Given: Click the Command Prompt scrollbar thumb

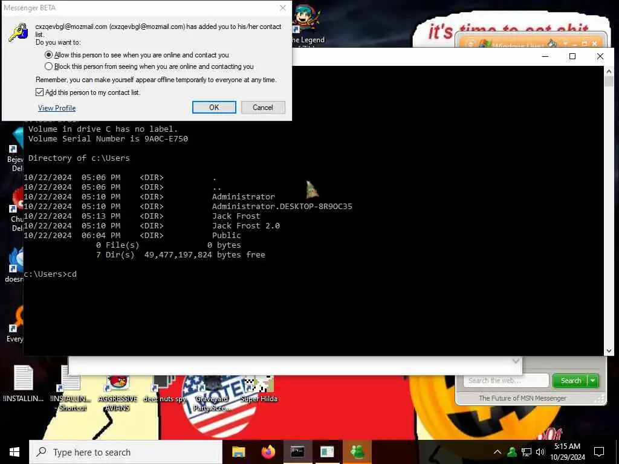Looking at the screenshot, I should [x=609, y=82].
